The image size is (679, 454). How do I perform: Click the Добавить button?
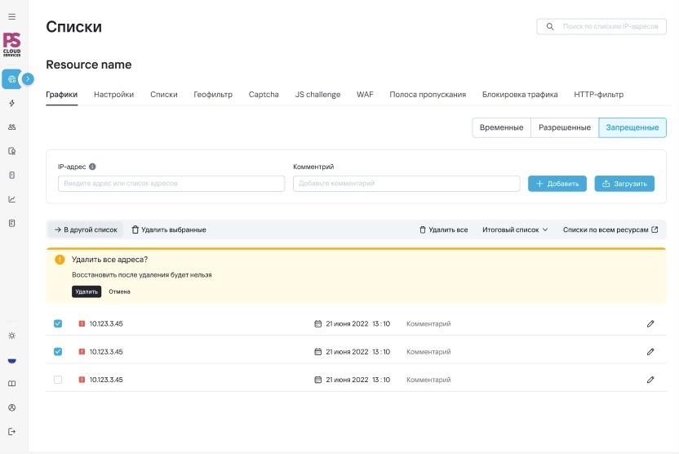[557, 184]
